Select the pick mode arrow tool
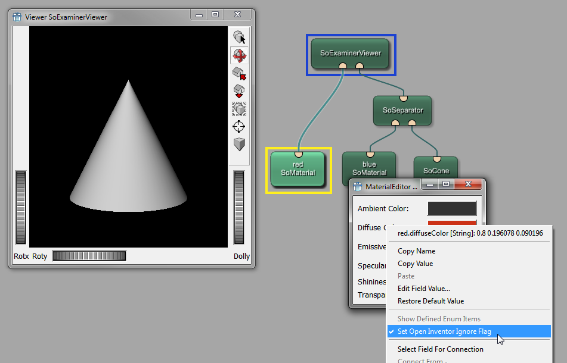This screenshot has width=567, height=363. coord(239,38)
